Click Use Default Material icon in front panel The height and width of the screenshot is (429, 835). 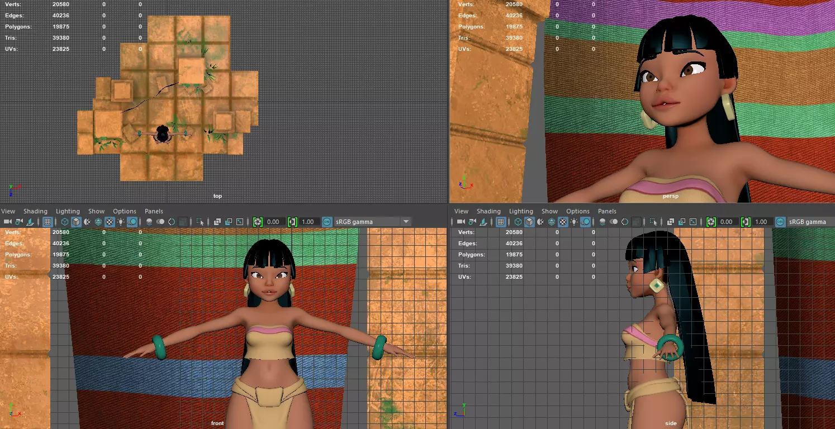point(87,222)
